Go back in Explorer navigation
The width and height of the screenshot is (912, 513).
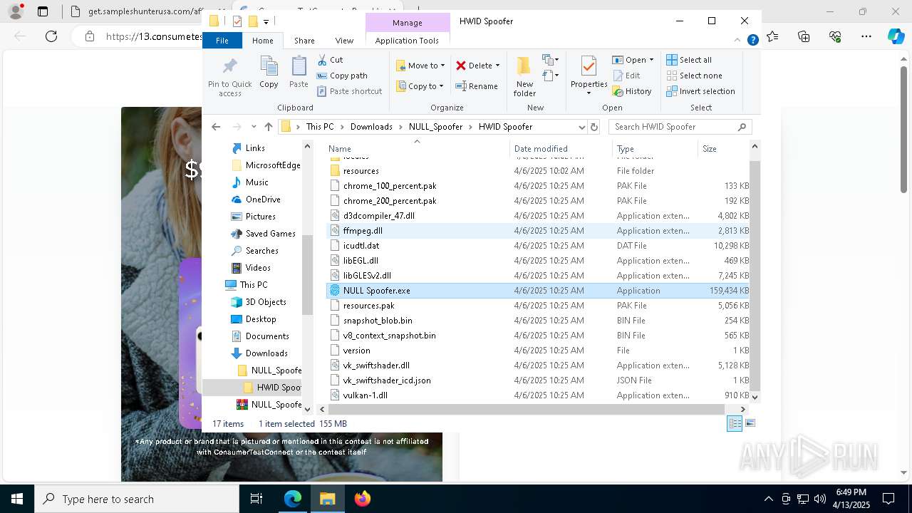click(216, 127)
